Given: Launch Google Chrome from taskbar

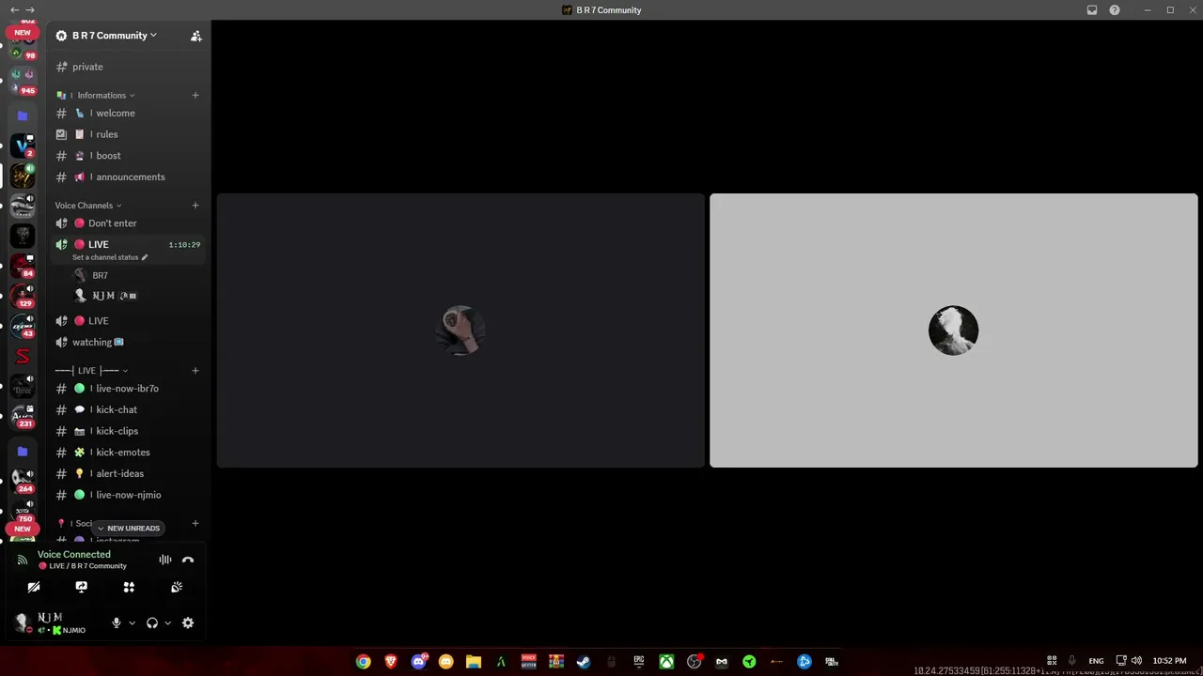Looking at the screenshot, I should tap(363, 661).
